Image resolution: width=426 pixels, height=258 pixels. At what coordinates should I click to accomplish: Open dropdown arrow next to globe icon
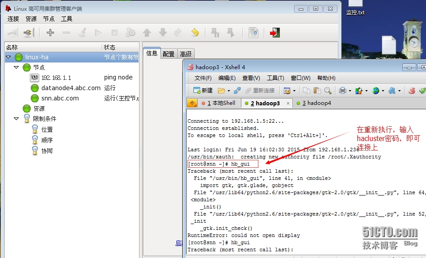pos(383,91)
